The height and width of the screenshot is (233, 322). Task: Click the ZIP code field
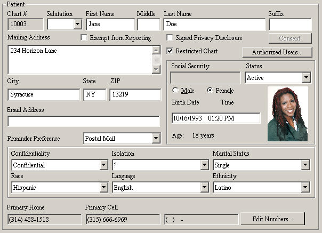(135, 94)
